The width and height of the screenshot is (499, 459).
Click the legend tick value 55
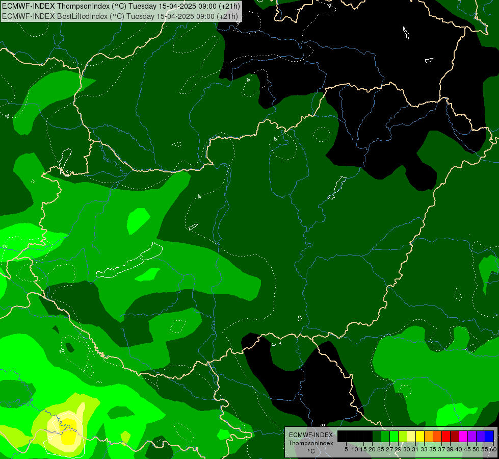tap(485, 449)
